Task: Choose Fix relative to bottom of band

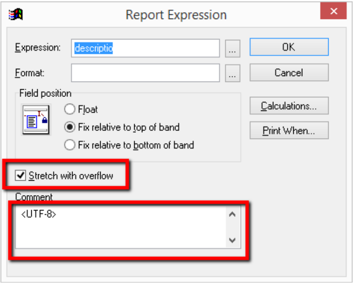Action: [70, 145]
